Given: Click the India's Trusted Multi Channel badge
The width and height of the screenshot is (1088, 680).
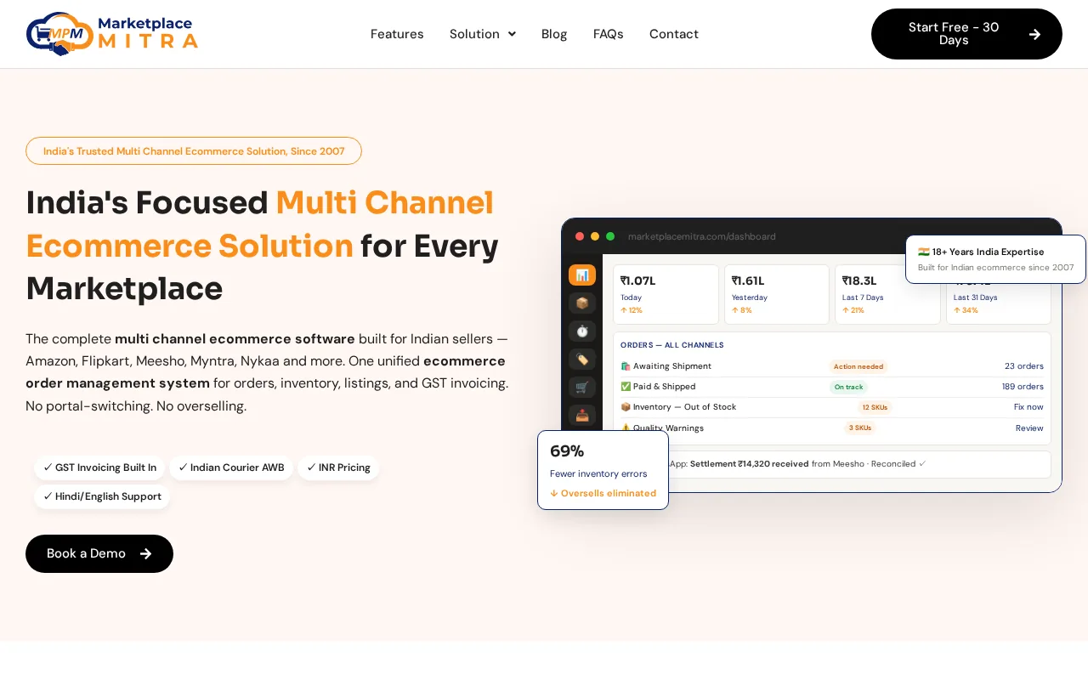Looking at the screenshot, I should [194, 150].
